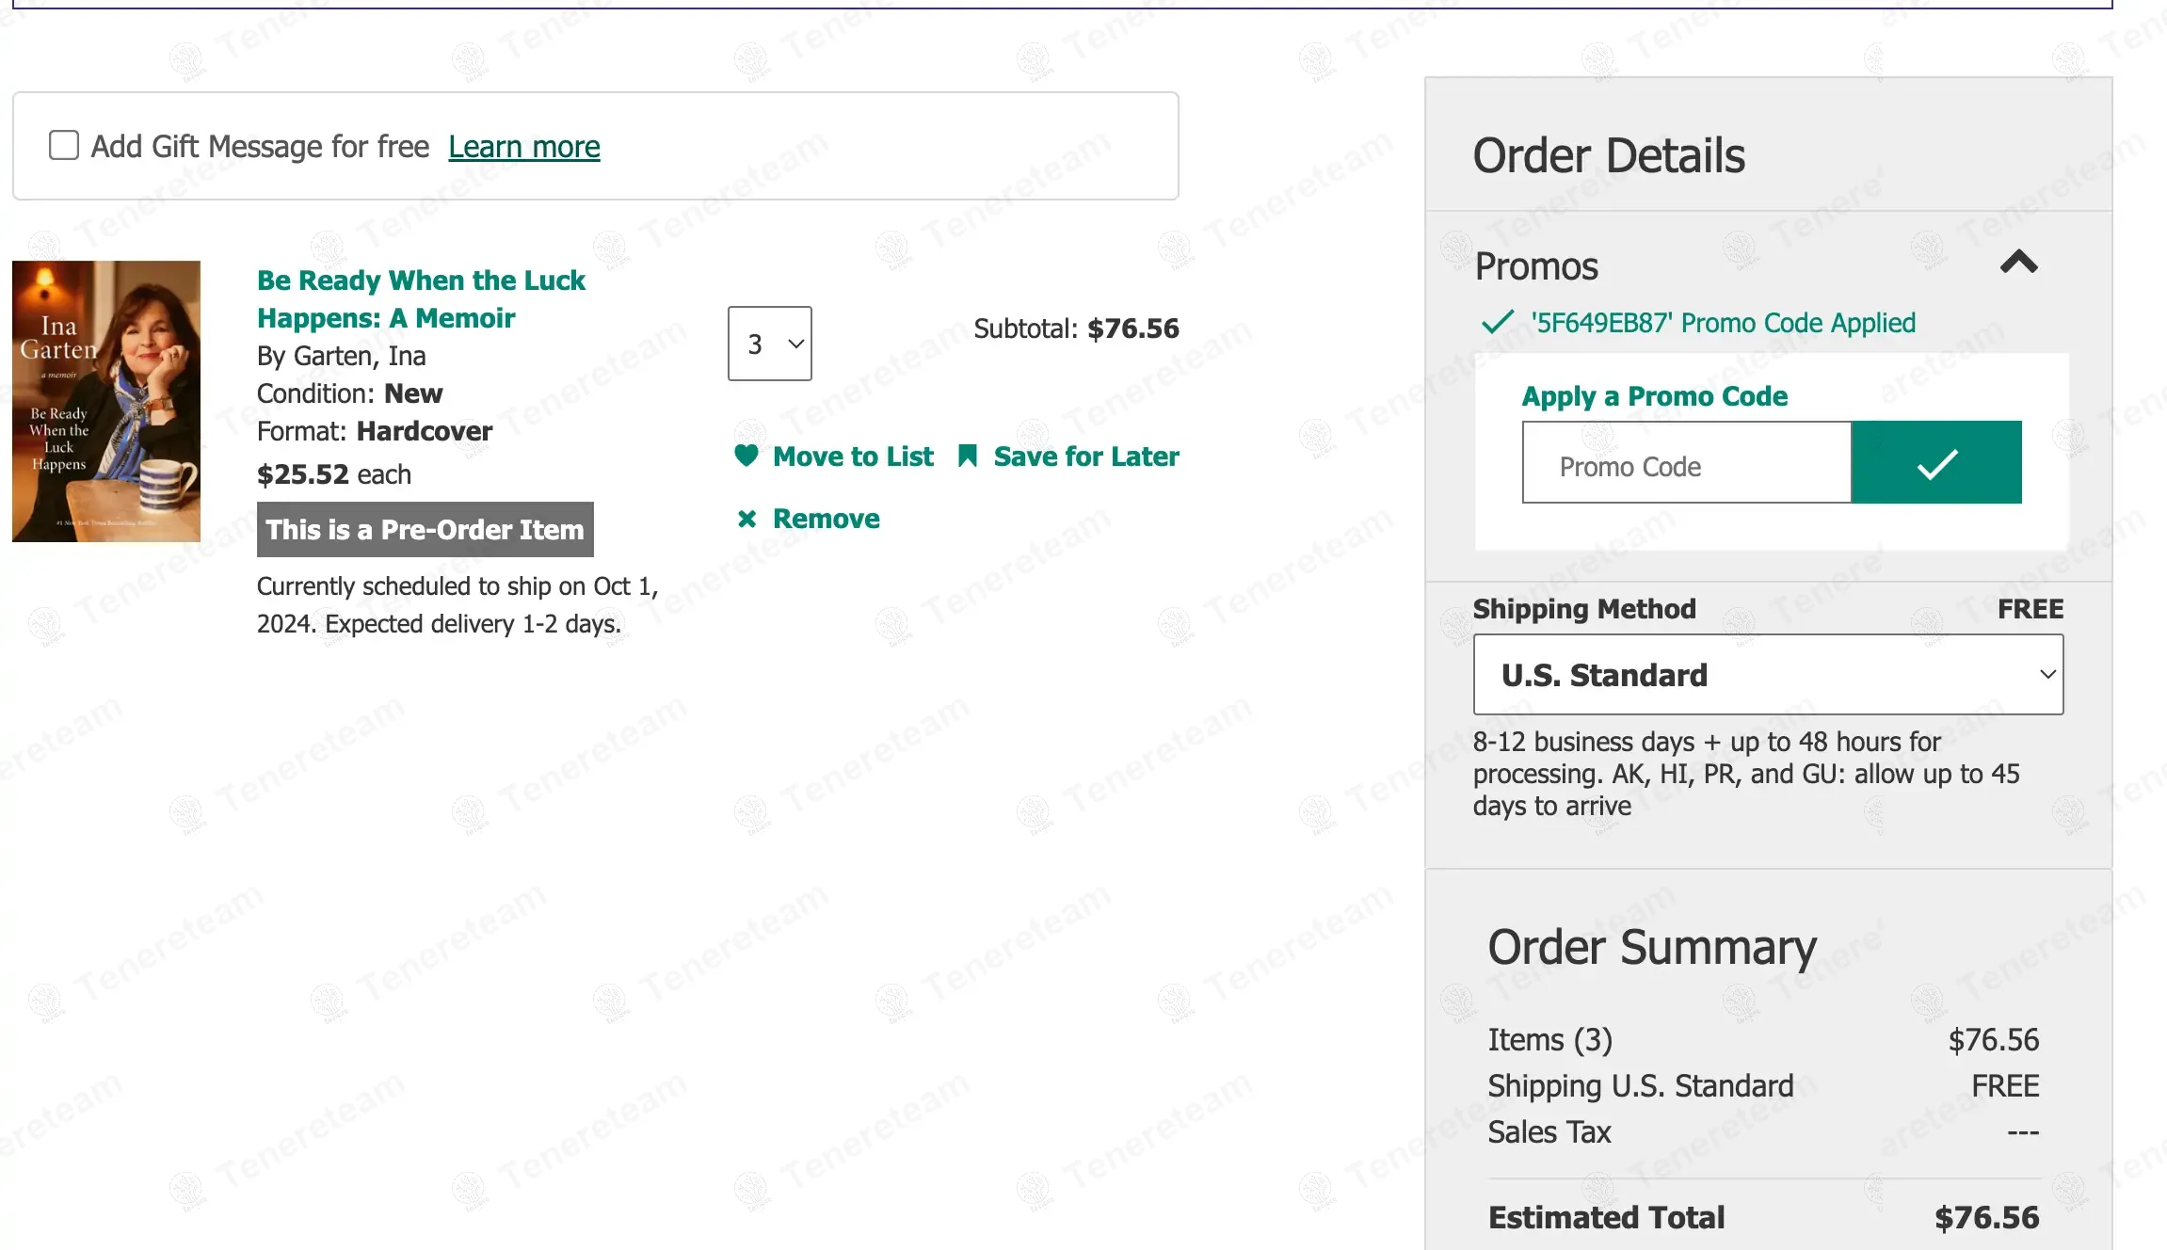Click Save for Later text
The height and width of the screenshot is (1250, 2167).
point(1086,457)
